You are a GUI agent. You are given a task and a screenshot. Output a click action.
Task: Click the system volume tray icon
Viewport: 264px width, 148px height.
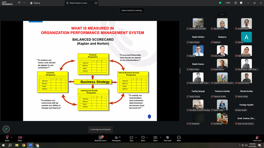246,145
